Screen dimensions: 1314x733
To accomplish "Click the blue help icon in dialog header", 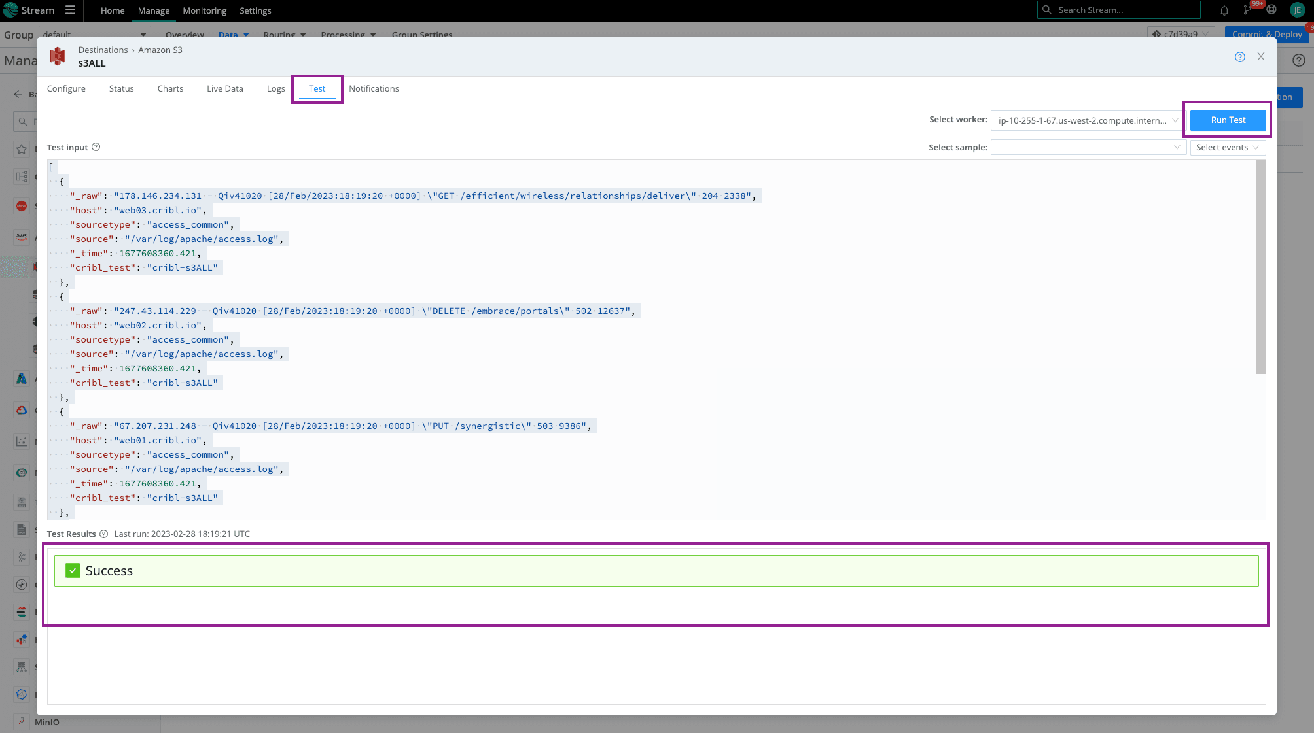I will (x=1239, y=57).
